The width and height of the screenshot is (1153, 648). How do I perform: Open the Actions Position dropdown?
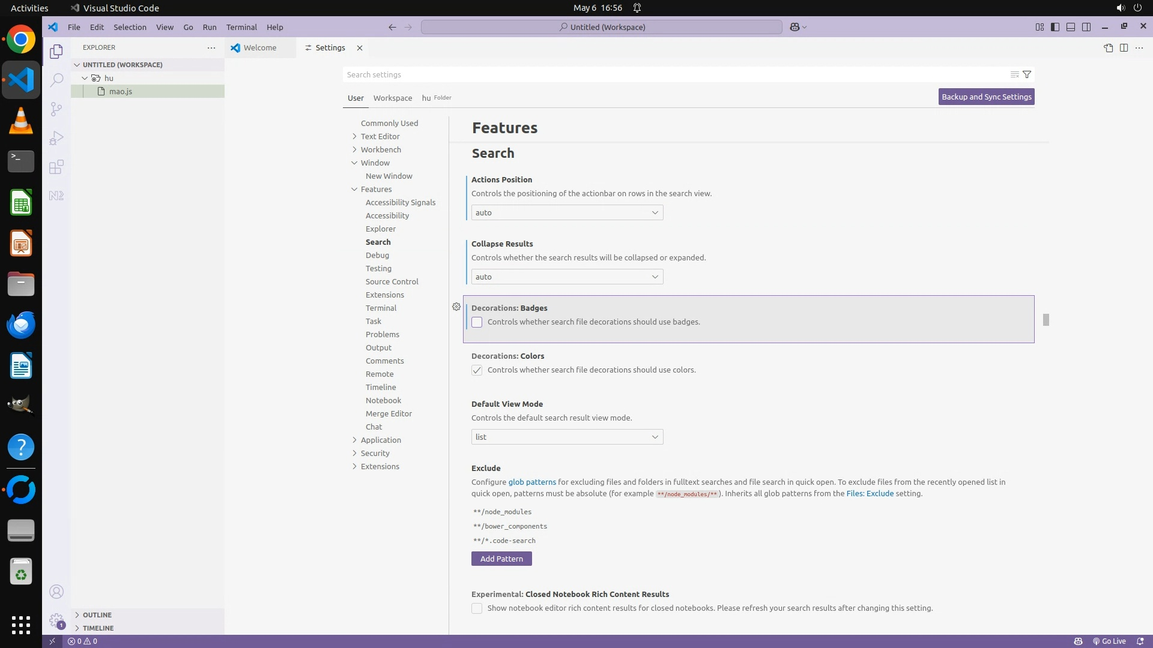pyautogui.click(x=567, y=212)
